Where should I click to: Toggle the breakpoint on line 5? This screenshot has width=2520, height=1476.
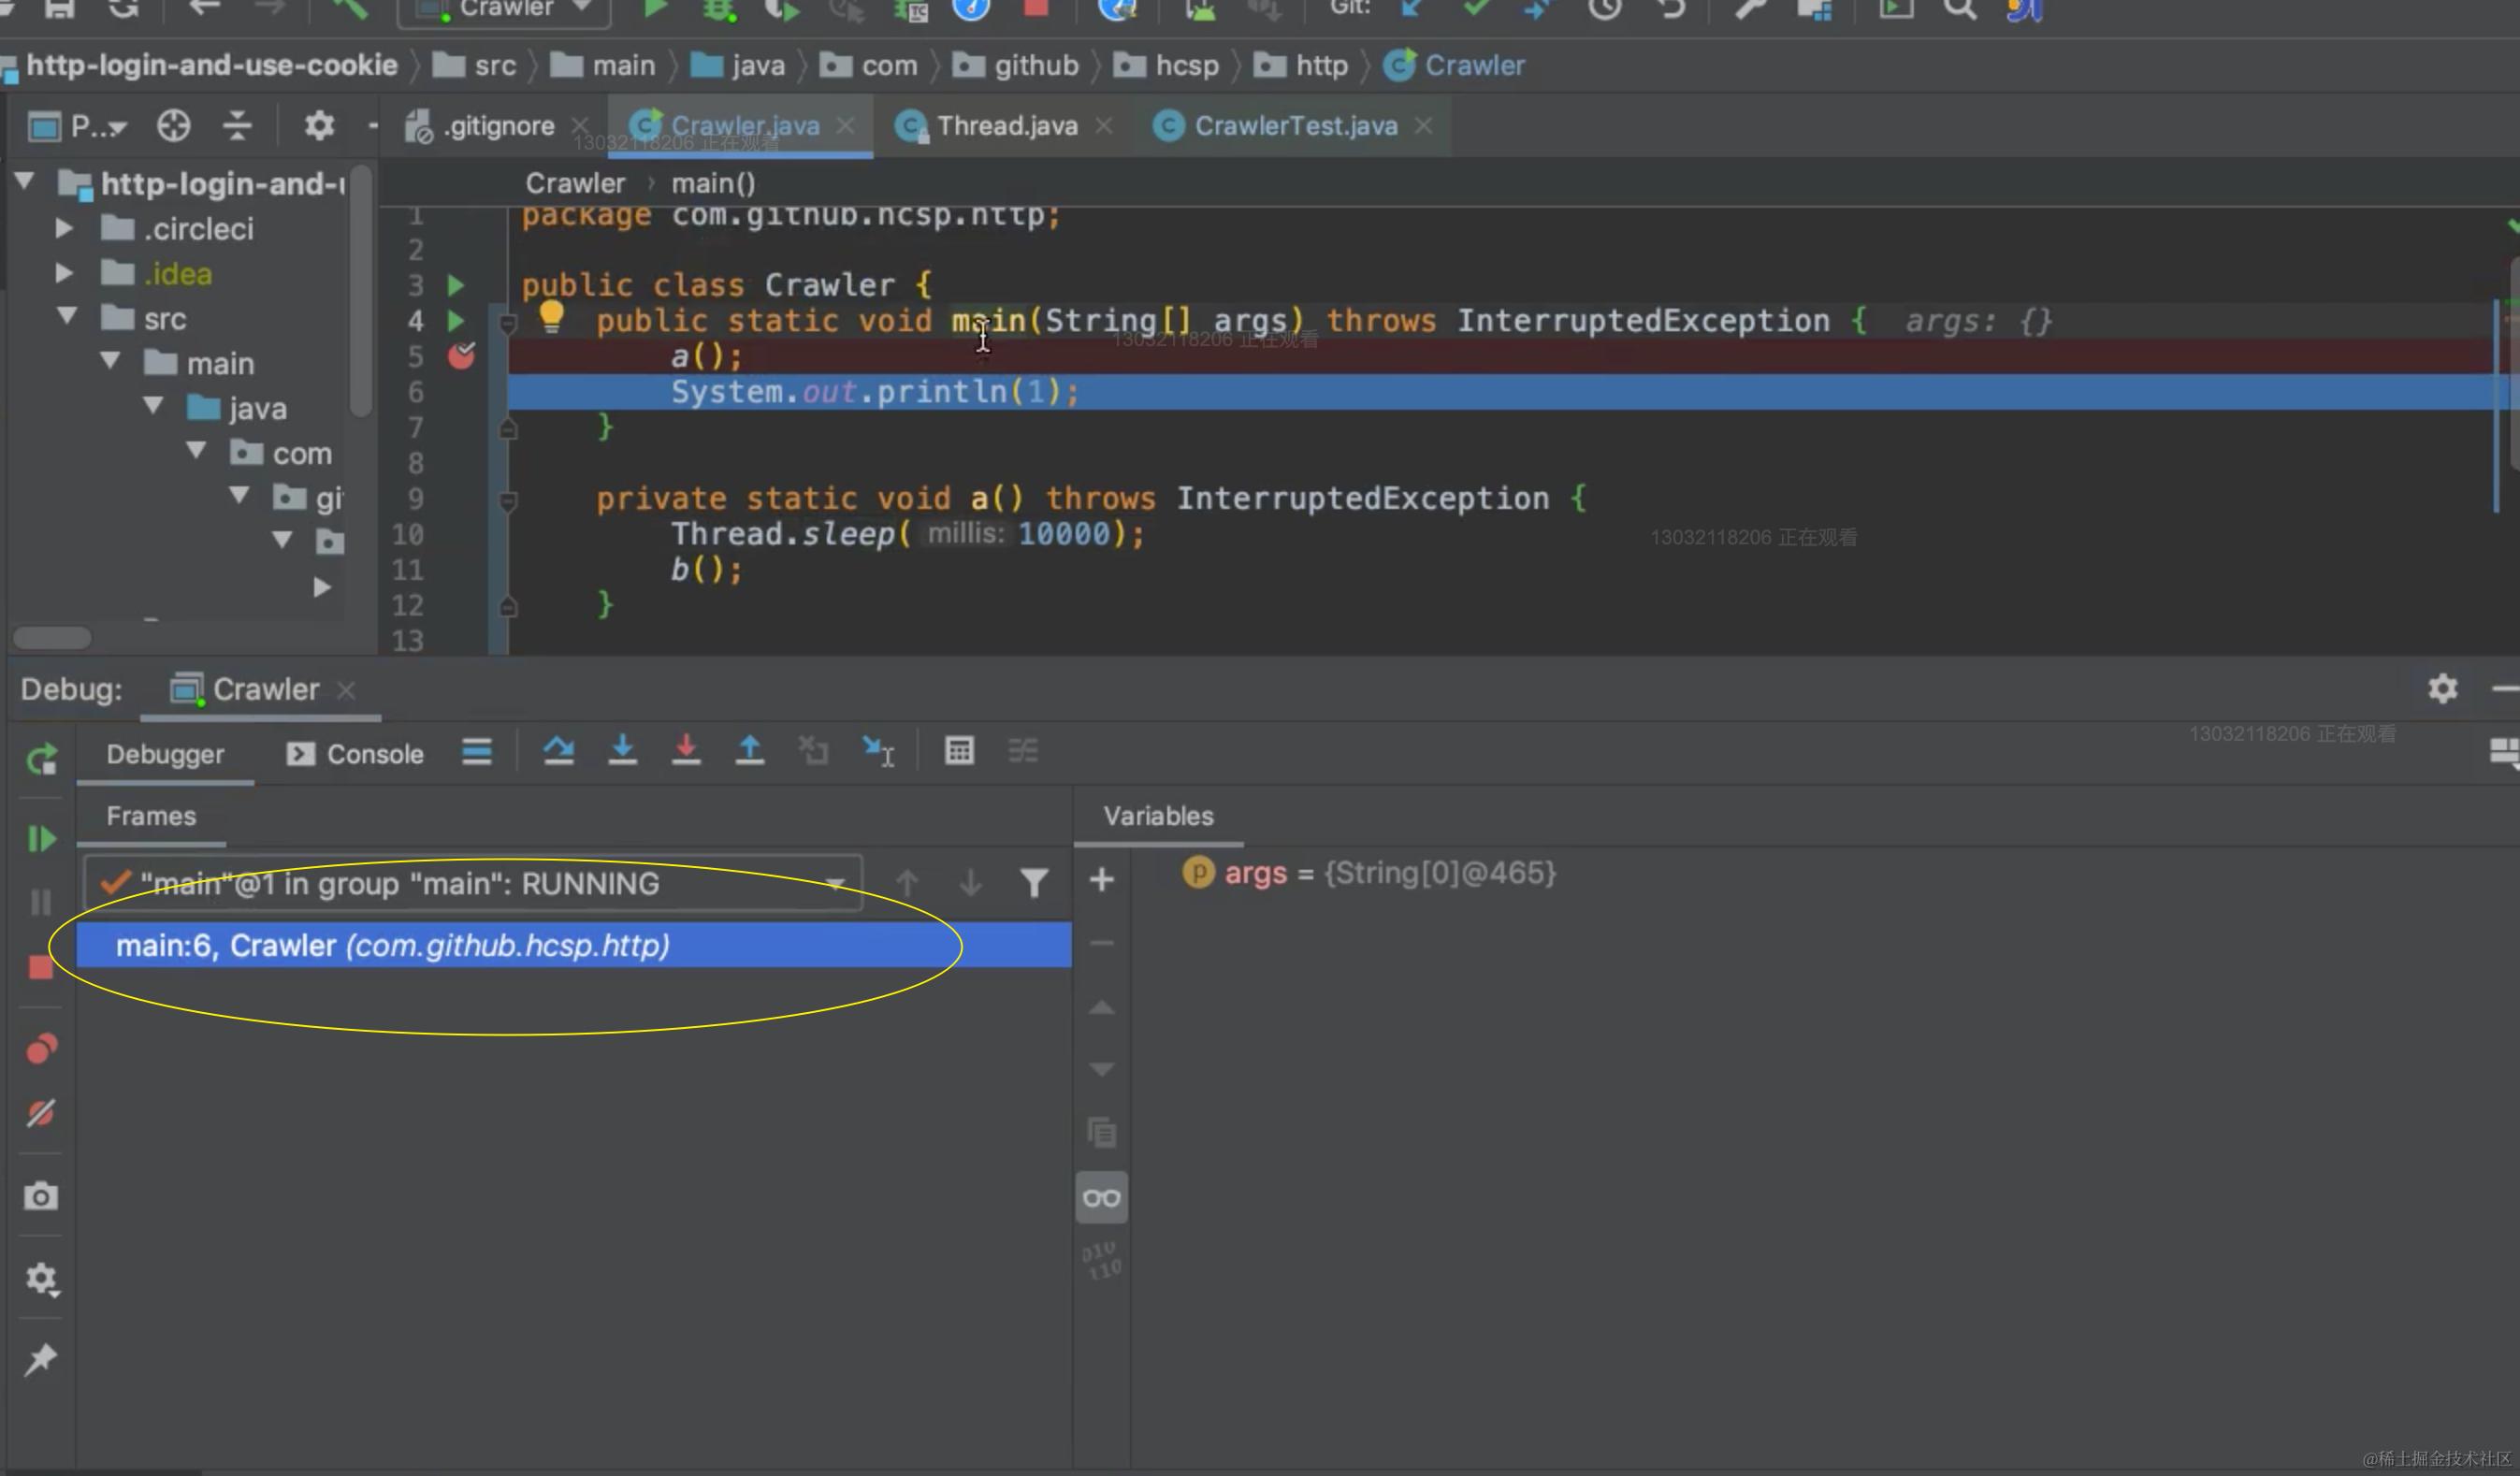point(461,356)
